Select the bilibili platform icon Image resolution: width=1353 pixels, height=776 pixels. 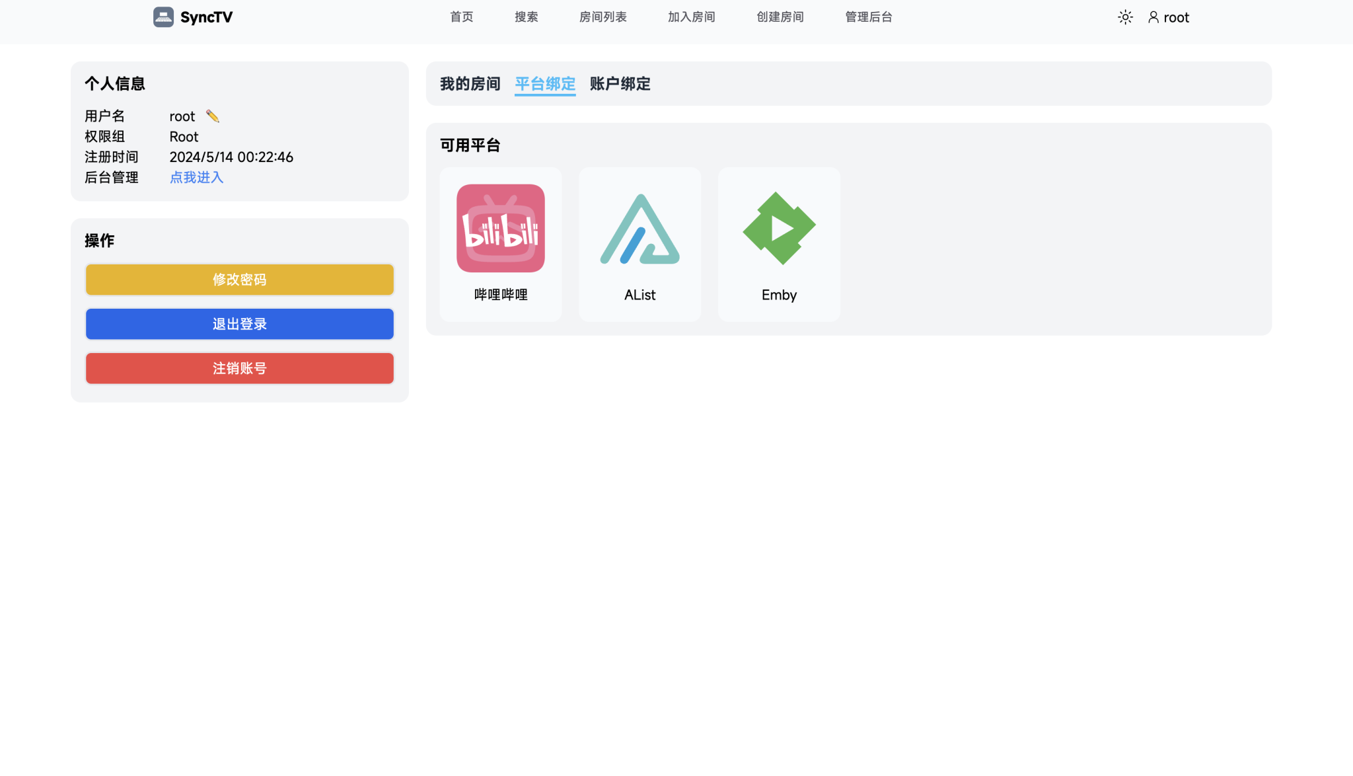pyautogui.click(x=500, y=228)
